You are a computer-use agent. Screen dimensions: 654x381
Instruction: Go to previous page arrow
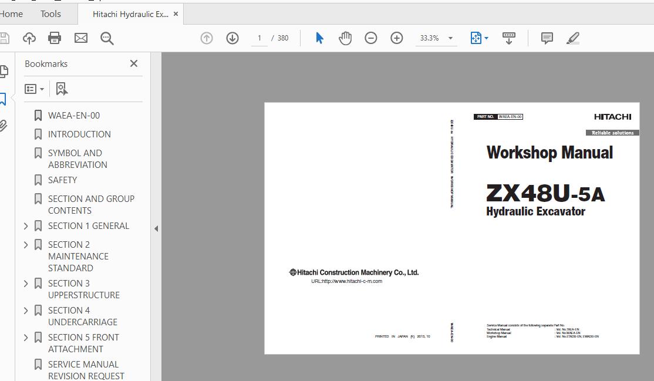(x=207, y=38)
